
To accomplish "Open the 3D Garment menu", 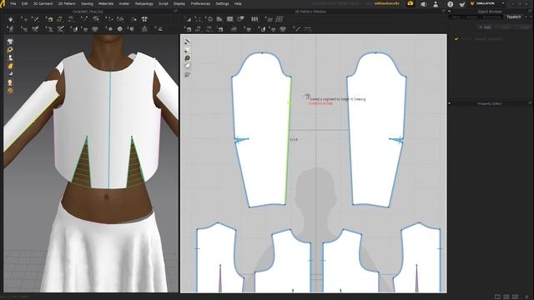I will 43,3.
